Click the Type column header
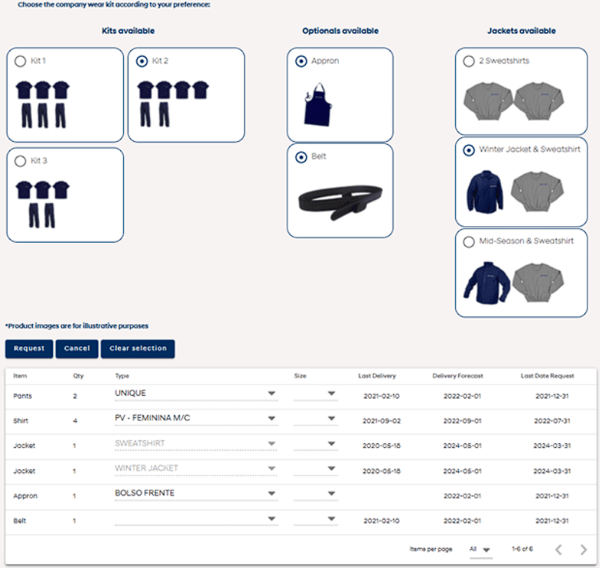This screenshot has height=568, width=600. 122,376
